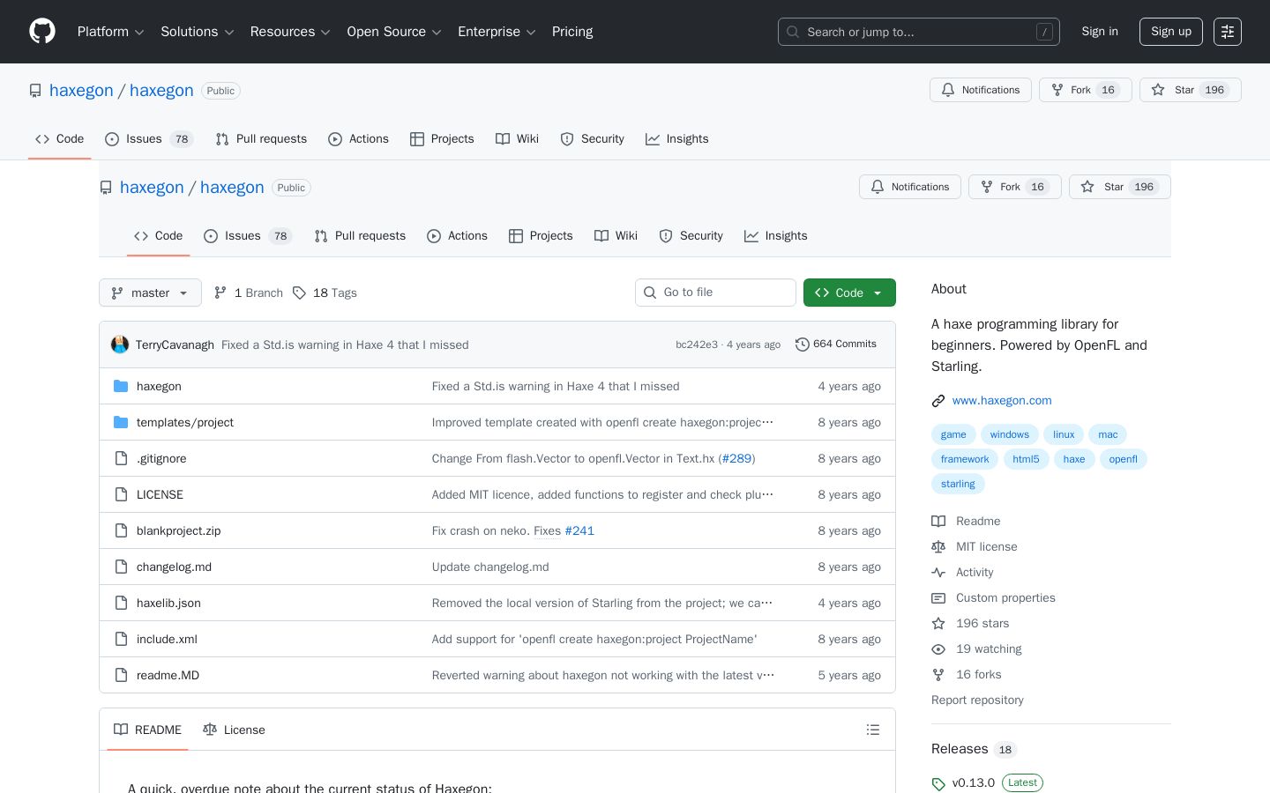1270x793 pixels.
Task: Click the file icon next to LICENSE
Action: click(121, 494)
